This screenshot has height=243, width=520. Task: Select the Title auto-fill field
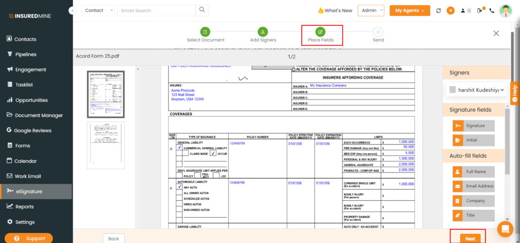click(x=474, y=216)
